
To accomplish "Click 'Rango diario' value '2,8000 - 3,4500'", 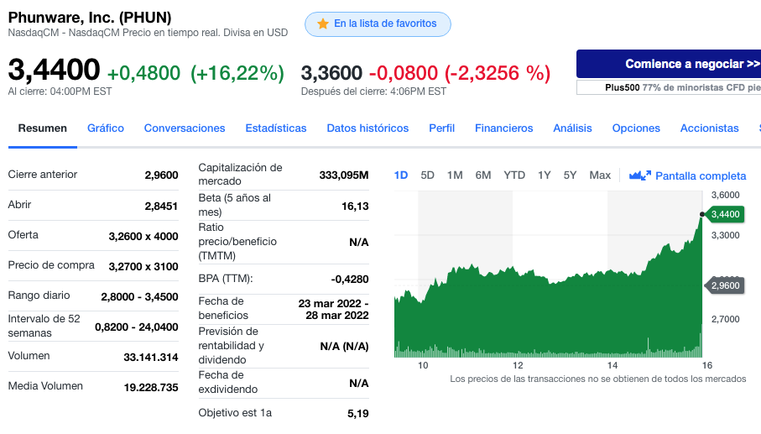I will coord(140,296).
